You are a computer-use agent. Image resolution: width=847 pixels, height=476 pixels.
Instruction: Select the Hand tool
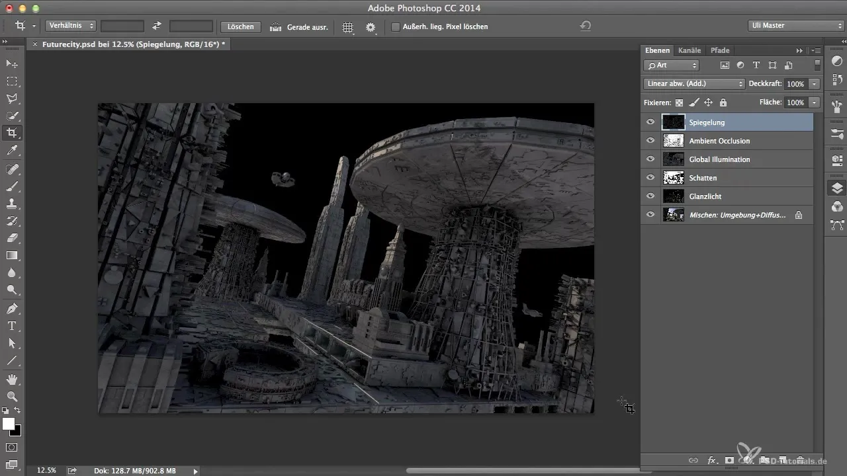(x=12, y=379)
